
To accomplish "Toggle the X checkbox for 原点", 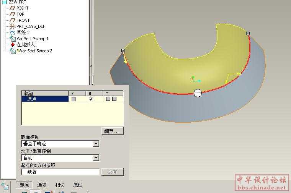I will (74, 99).
